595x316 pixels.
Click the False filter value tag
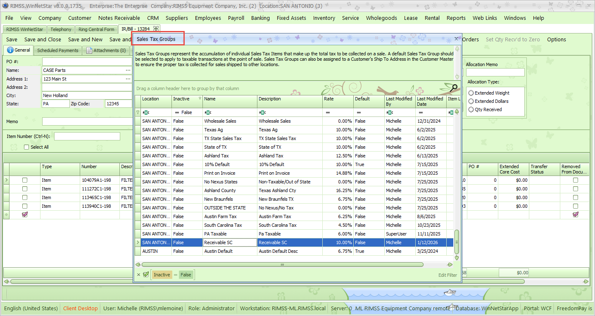[x=186, y=275]
